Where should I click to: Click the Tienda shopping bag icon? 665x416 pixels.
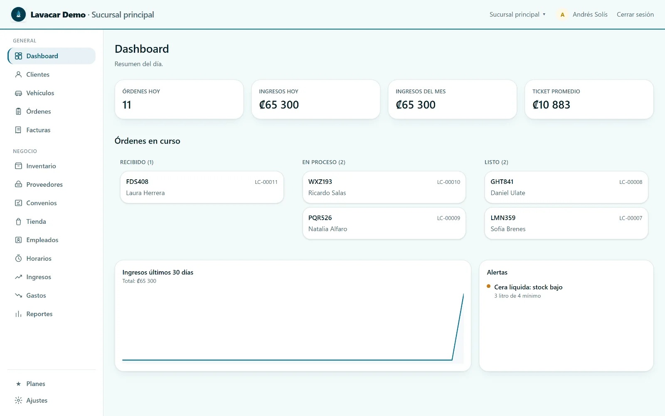[18, 222]
